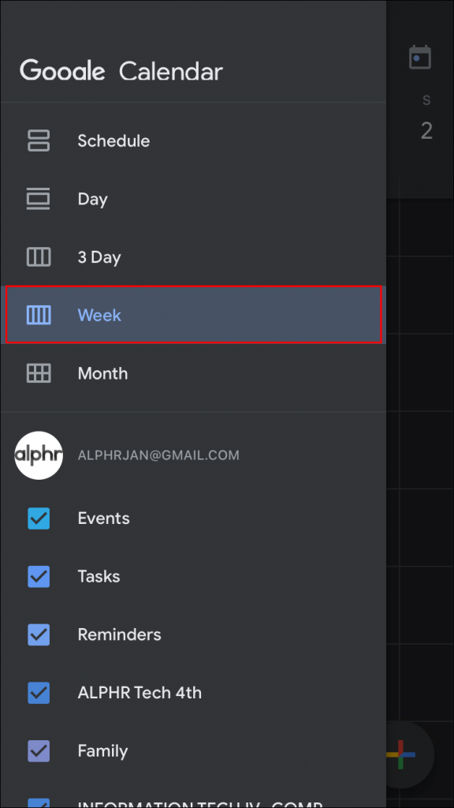Disable the Reminders checkbox
This screenshot has height=808, width=454.
39,634
